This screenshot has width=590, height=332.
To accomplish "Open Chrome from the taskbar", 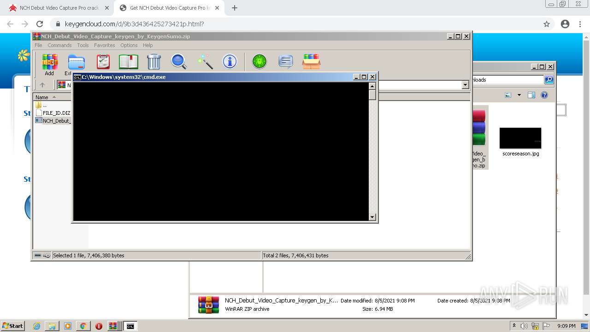I will (x=83, y=326).
